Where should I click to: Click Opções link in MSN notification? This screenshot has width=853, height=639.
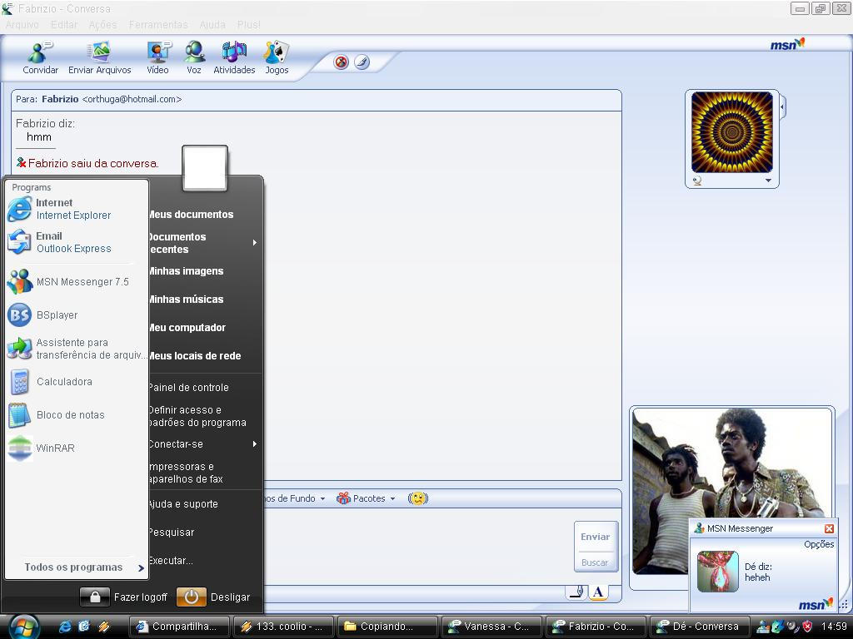click(819, 544)
